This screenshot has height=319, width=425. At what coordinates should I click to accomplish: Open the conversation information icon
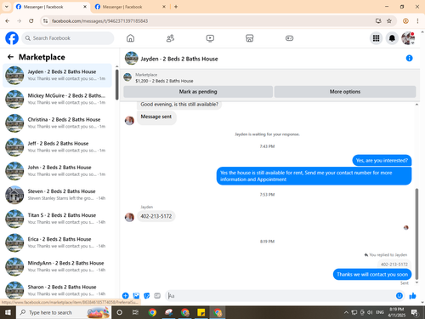coord(409,58)
